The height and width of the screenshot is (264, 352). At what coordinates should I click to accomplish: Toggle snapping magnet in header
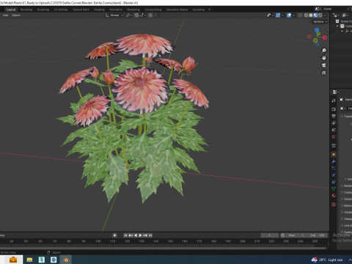click(x=136, y=15)
